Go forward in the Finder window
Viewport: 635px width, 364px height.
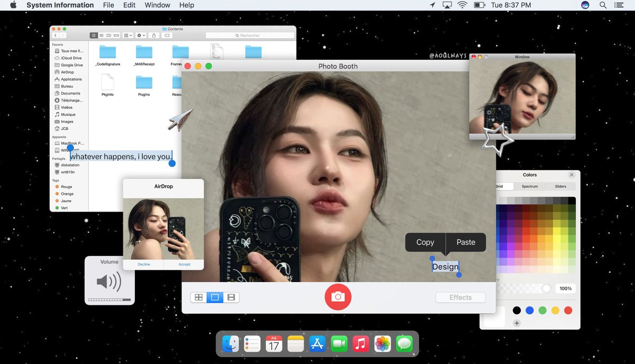click(63, 35)
